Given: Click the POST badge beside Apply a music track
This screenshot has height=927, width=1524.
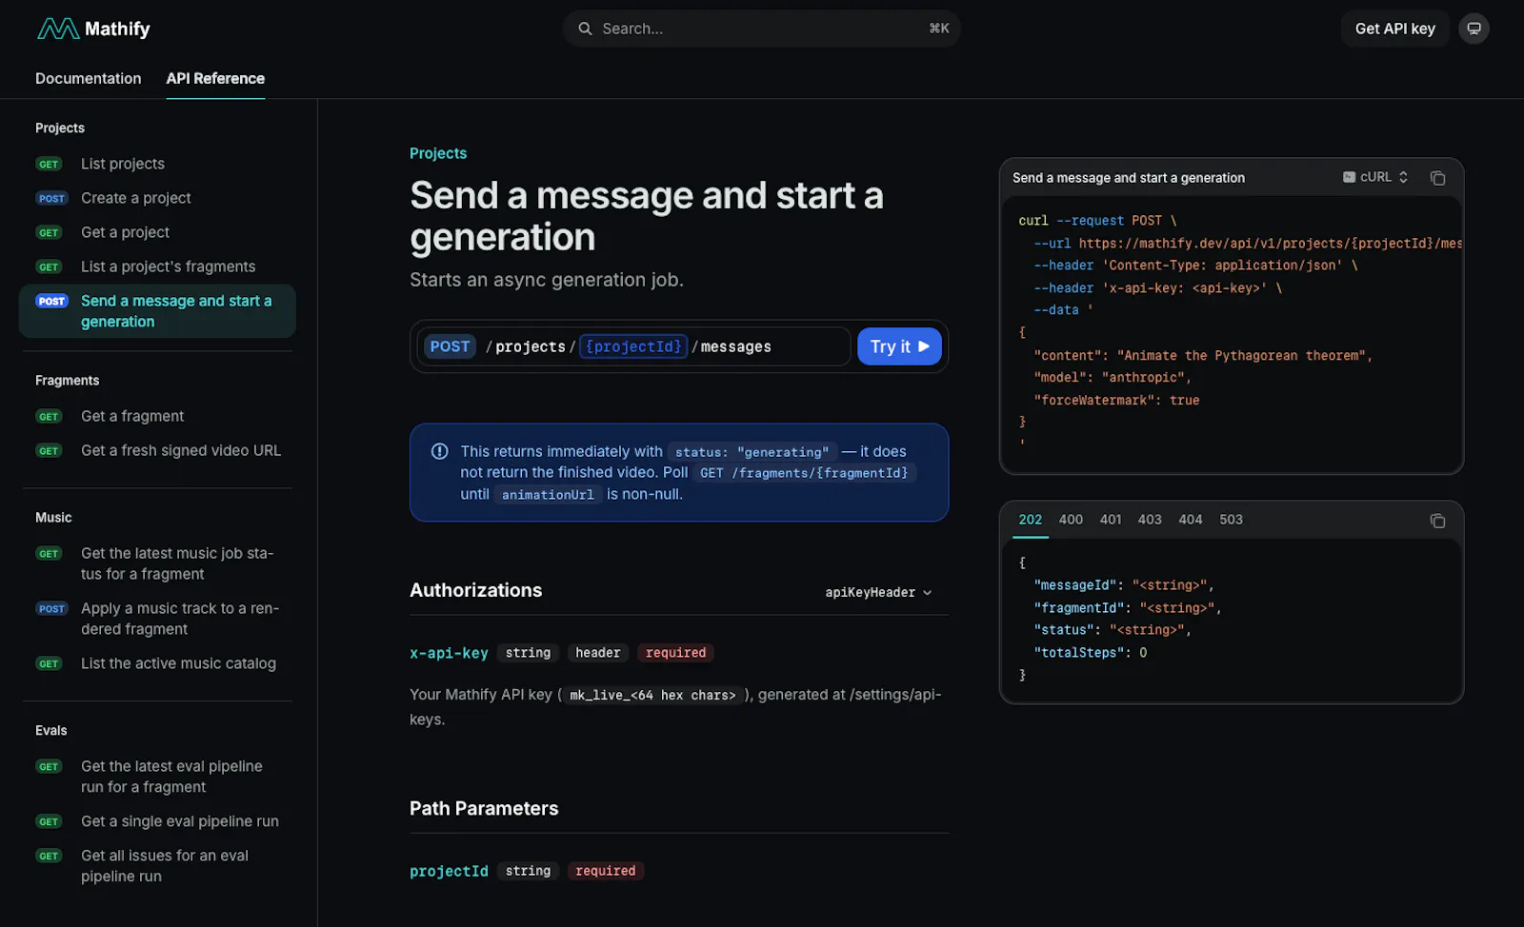Looking at the screenshot, I should pos(51,608).
